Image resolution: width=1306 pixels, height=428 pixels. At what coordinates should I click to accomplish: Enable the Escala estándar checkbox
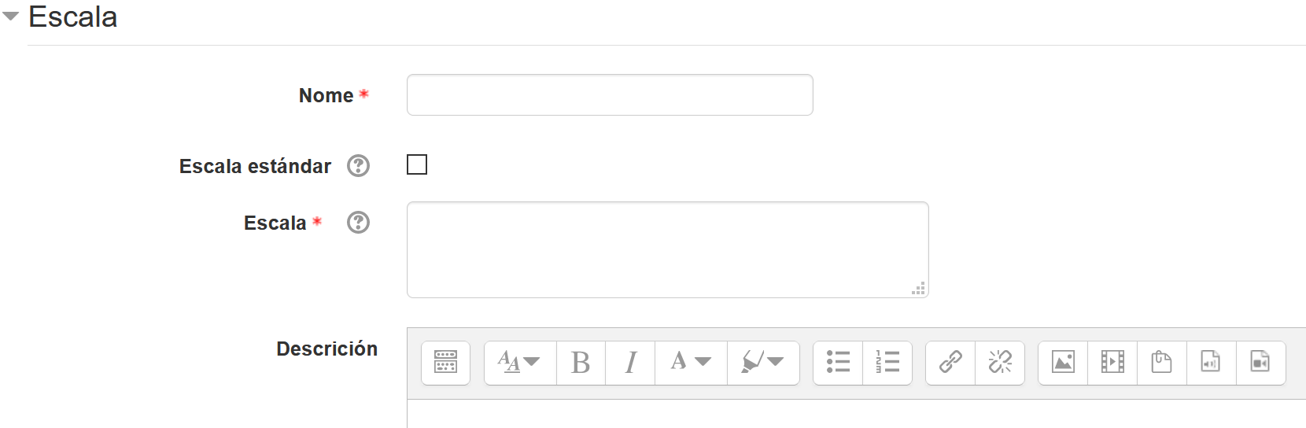[417, 164]
